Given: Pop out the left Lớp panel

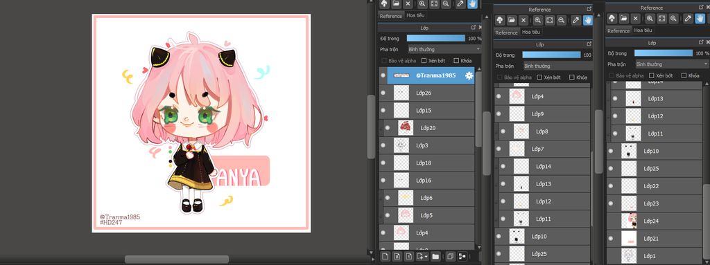Looking at the screenshot, I should coord(474,28).
